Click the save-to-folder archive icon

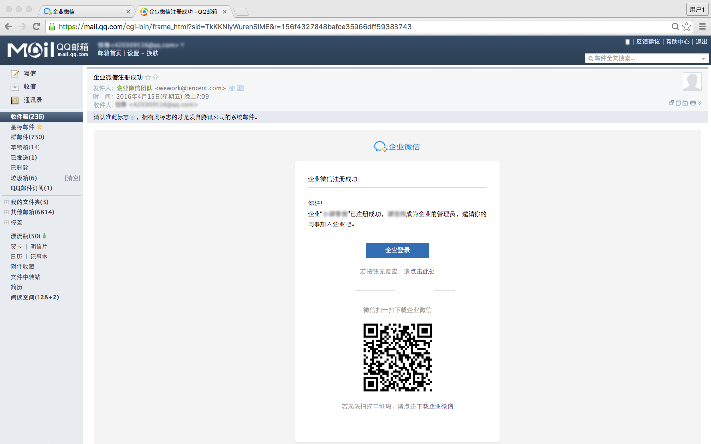point(684,103)
